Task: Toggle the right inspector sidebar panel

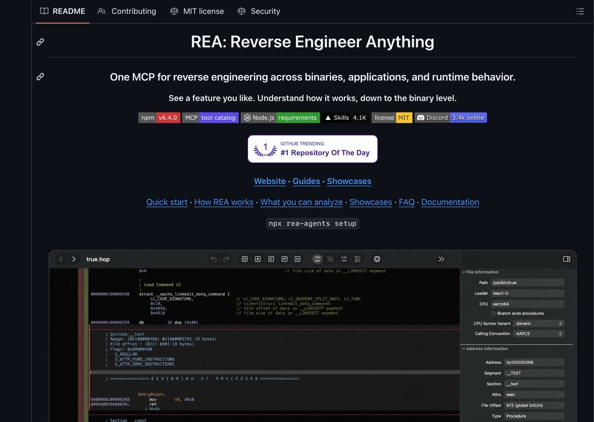Action: [567, 259]
